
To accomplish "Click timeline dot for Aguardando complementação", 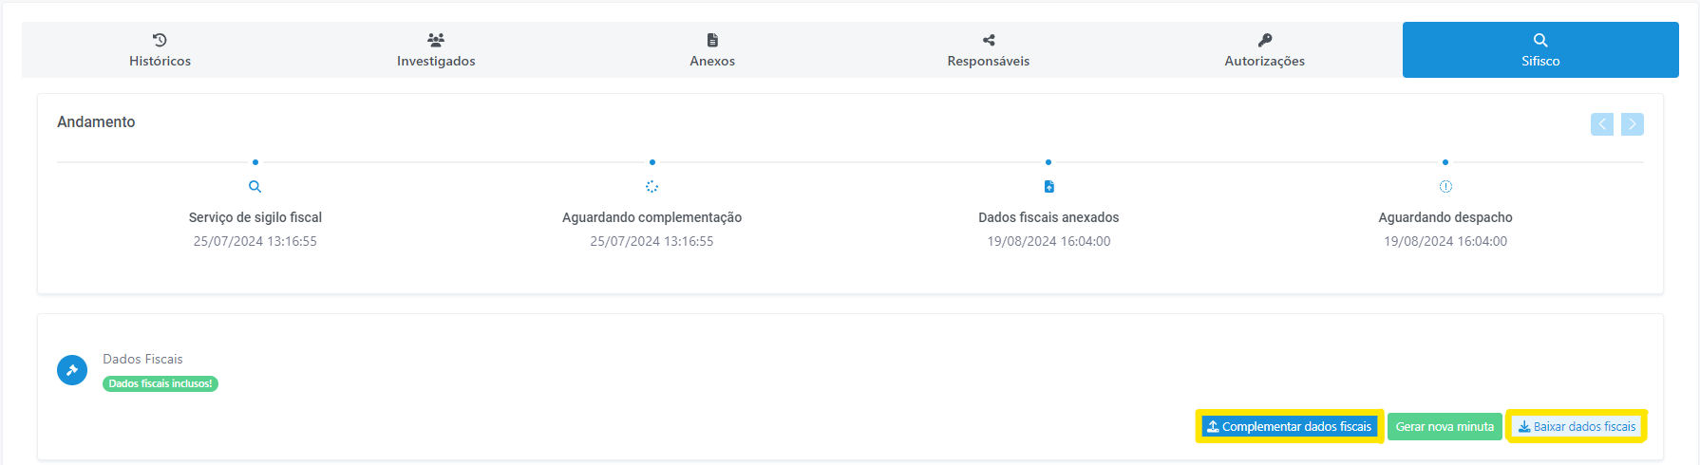I will click(x=652, y=162).
